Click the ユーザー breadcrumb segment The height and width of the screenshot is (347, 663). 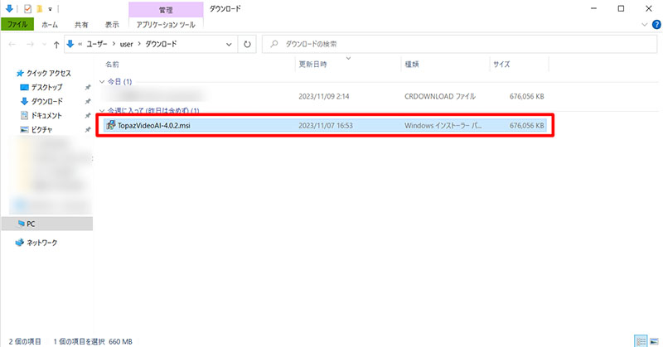pos(97,44)
